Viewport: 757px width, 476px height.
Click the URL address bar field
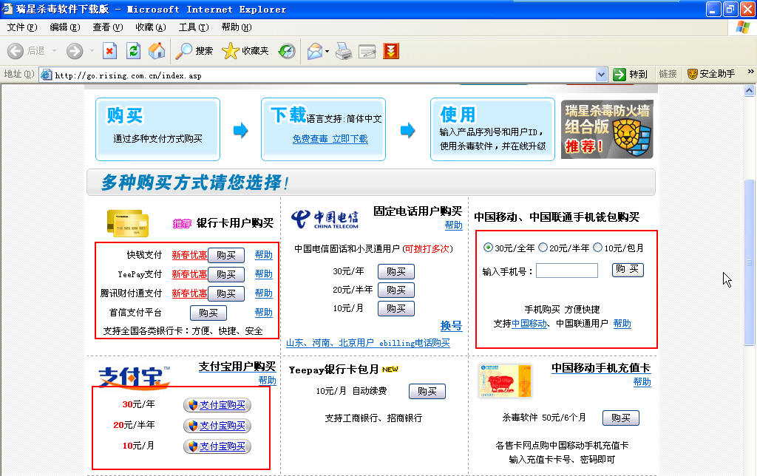click(x=324, y=75)
